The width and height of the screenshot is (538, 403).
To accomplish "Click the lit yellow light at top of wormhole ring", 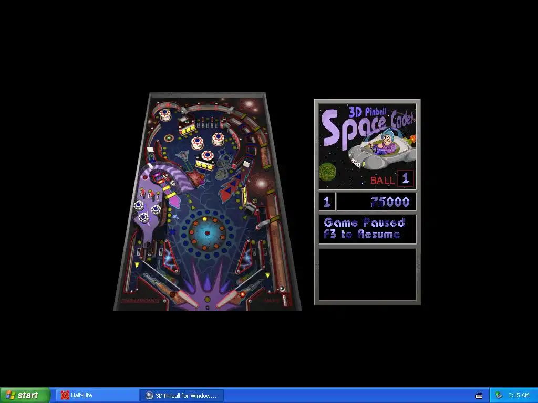I will [205, 219].
